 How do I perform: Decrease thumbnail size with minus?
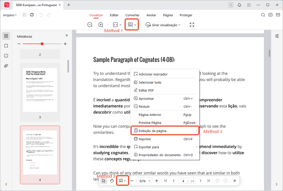pos(19,44)
